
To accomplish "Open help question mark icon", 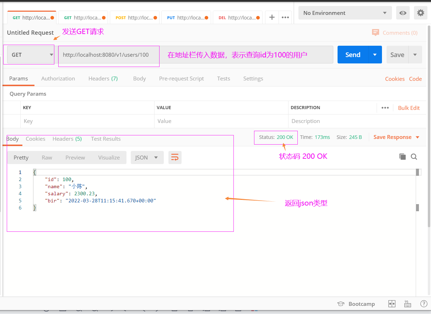I will (424, 304).
